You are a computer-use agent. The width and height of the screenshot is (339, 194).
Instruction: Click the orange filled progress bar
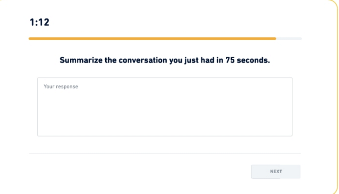[152, 39]
